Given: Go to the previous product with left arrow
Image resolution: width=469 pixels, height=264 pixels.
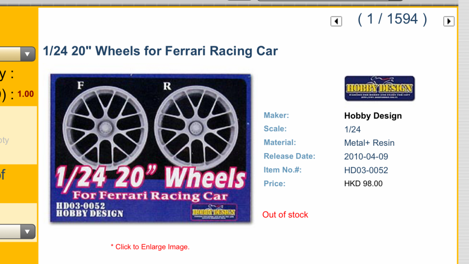Looking at the screenshot, I should pos(336,21).
